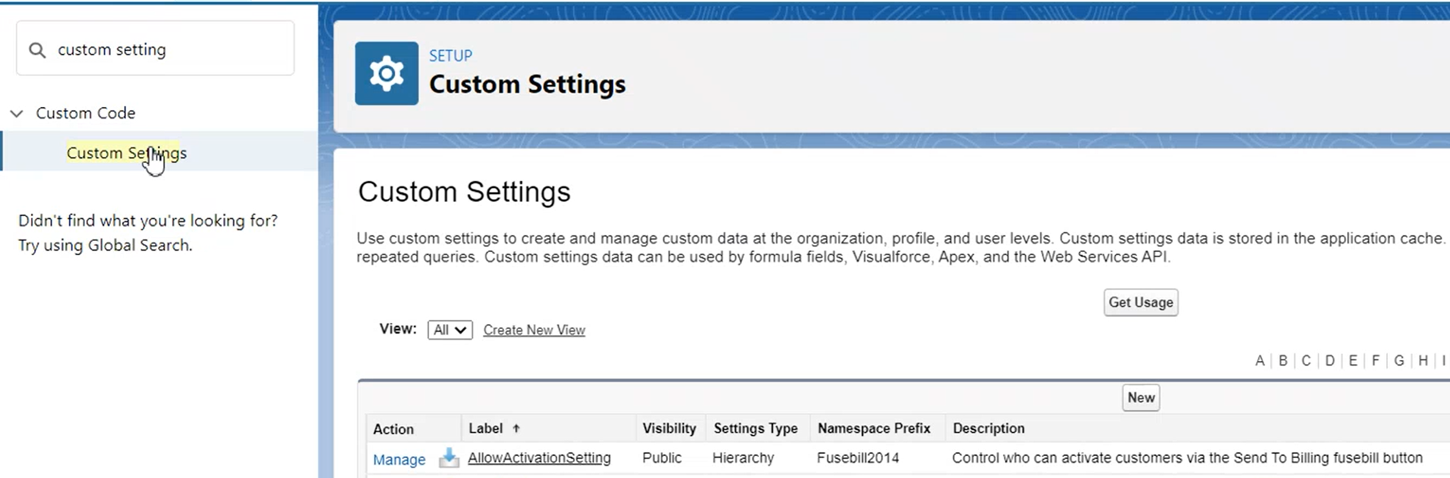Sort the table using the Label arrow
Image resolution: width=1450 pixels, height=478 pixels.
[x=516, y=428]
